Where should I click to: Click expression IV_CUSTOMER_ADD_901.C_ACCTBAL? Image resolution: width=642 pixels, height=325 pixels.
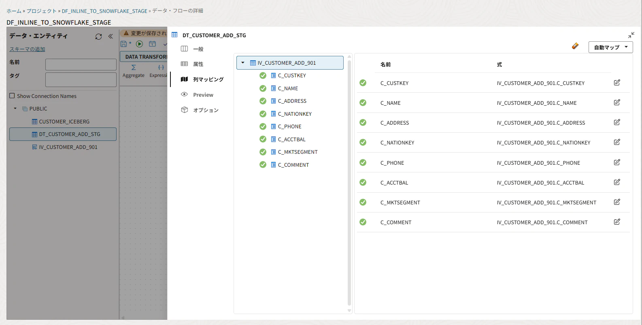tap(540, 183)
